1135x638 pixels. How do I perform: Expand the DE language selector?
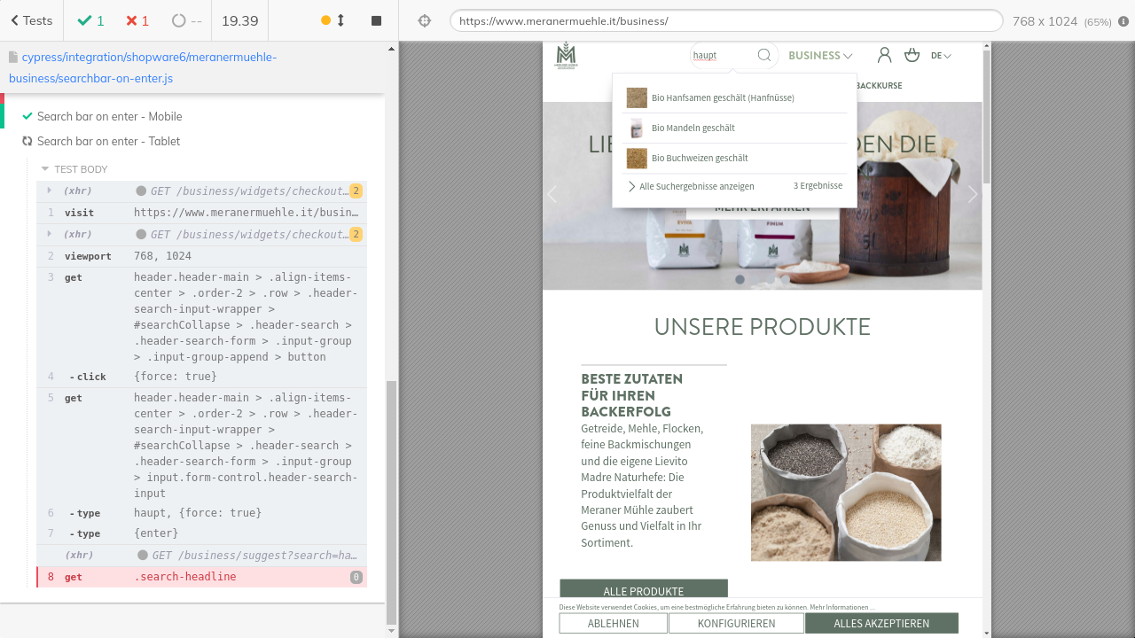[x=941, y=56]
